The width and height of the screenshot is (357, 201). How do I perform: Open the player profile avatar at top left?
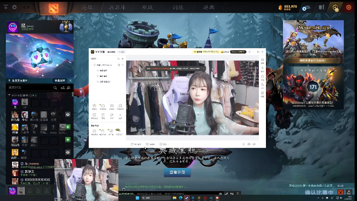13,27
